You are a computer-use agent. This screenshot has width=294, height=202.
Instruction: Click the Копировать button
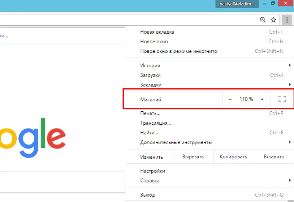(x=234, y=156)
